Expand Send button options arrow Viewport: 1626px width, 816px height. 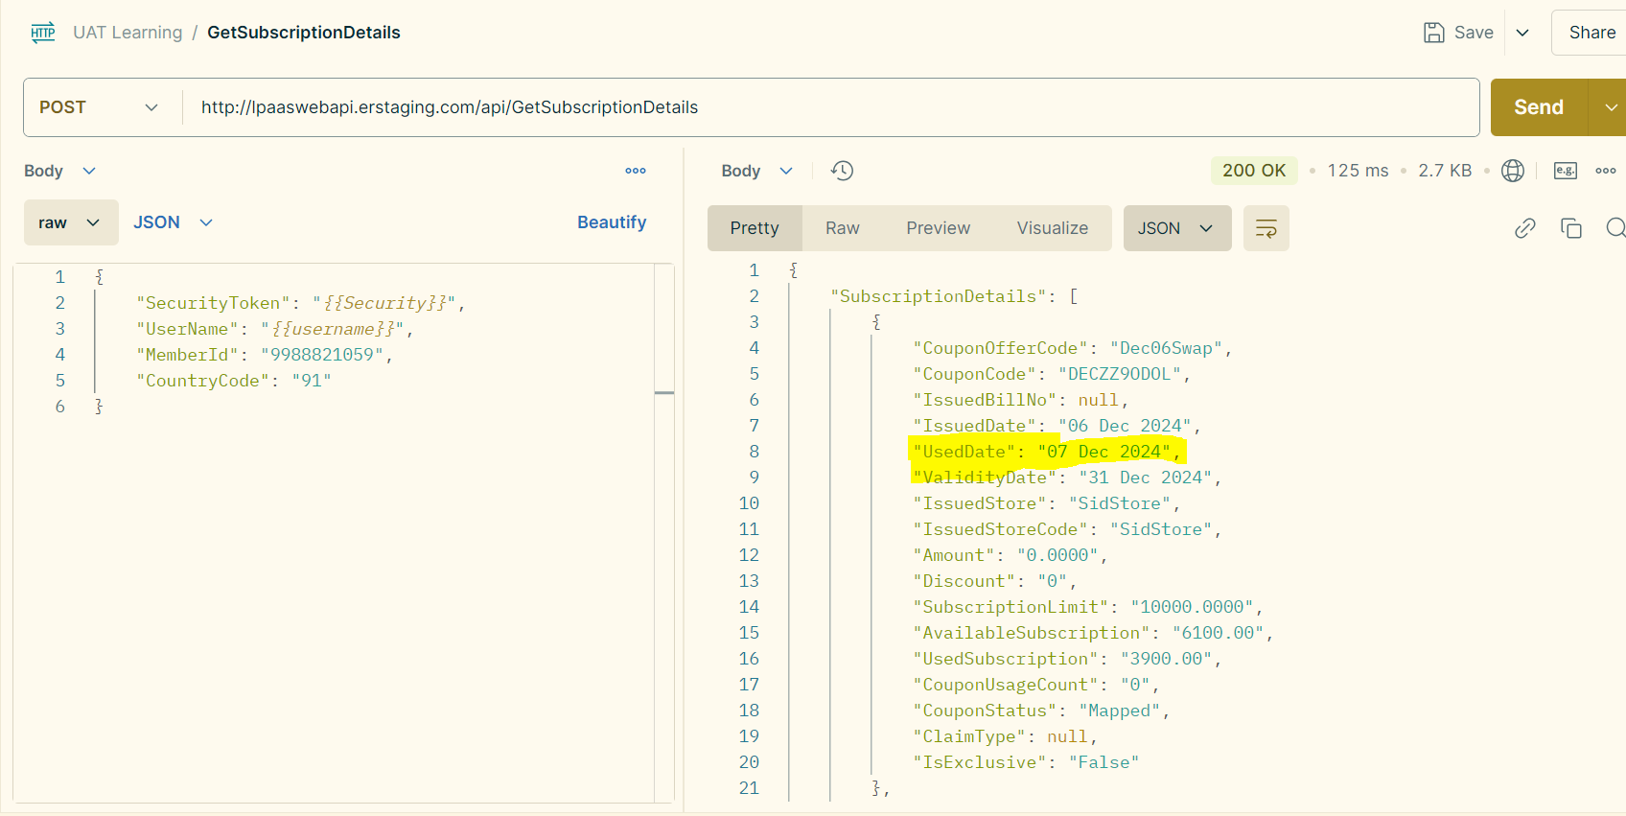pos(1611,107)
